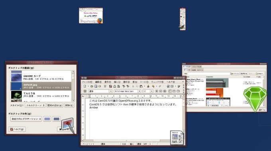Image resolution: width=271 pixels, height=151 pixels.
Task: Click the Save disk icon in Writer toolbar
Action: 96,86
